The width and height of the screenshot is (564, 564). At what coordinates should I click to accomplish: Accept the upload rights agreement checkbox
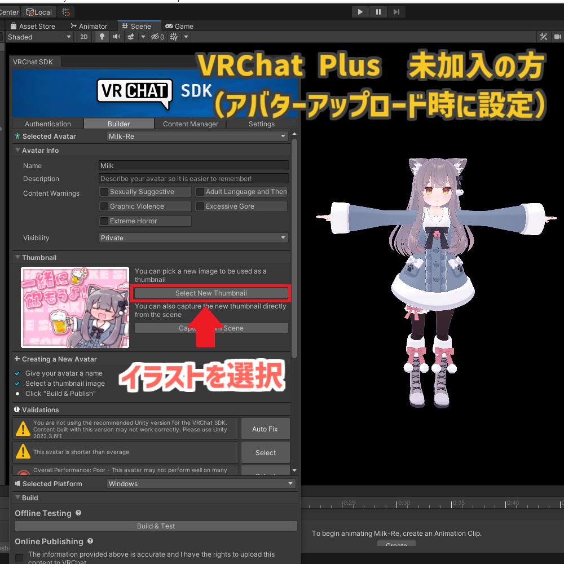coord(19,558)
